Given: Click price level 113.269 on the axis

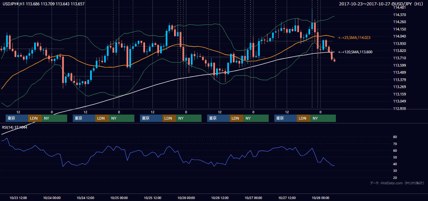Looking at the screenshot, I should point(399,87).
